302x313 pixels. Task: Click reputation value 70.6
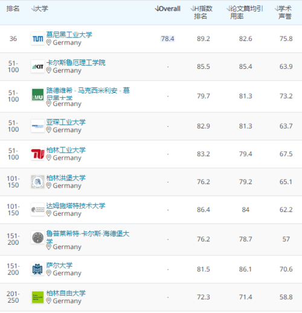286,269
